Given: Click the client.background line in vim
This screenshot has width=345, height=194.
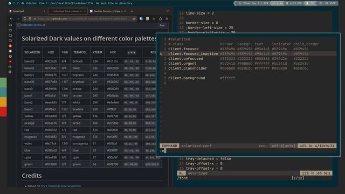Looking at the screenshot, I should coord(248,78).
